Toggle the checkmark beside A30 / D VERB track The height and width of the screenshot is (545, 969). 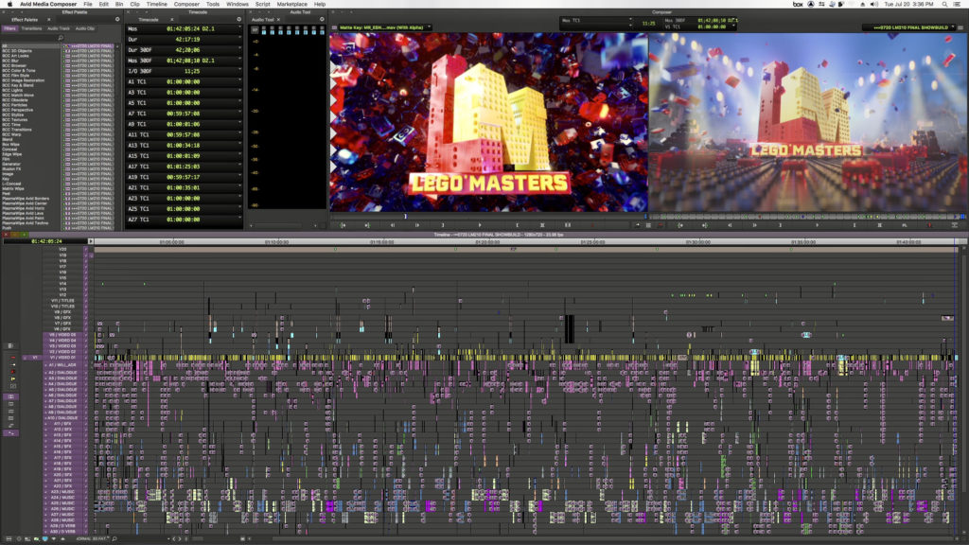(85, 532)
